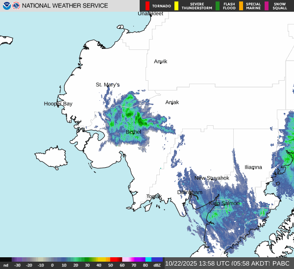
Task: Click the red Tornado legend swatch
Action: (x=147, y=6)
